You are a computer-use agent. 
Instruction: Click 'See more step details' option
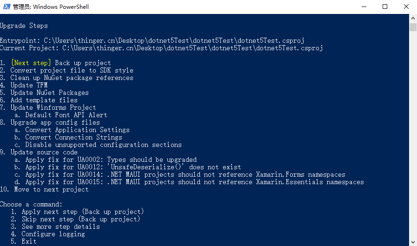click(x=55, y=226)
